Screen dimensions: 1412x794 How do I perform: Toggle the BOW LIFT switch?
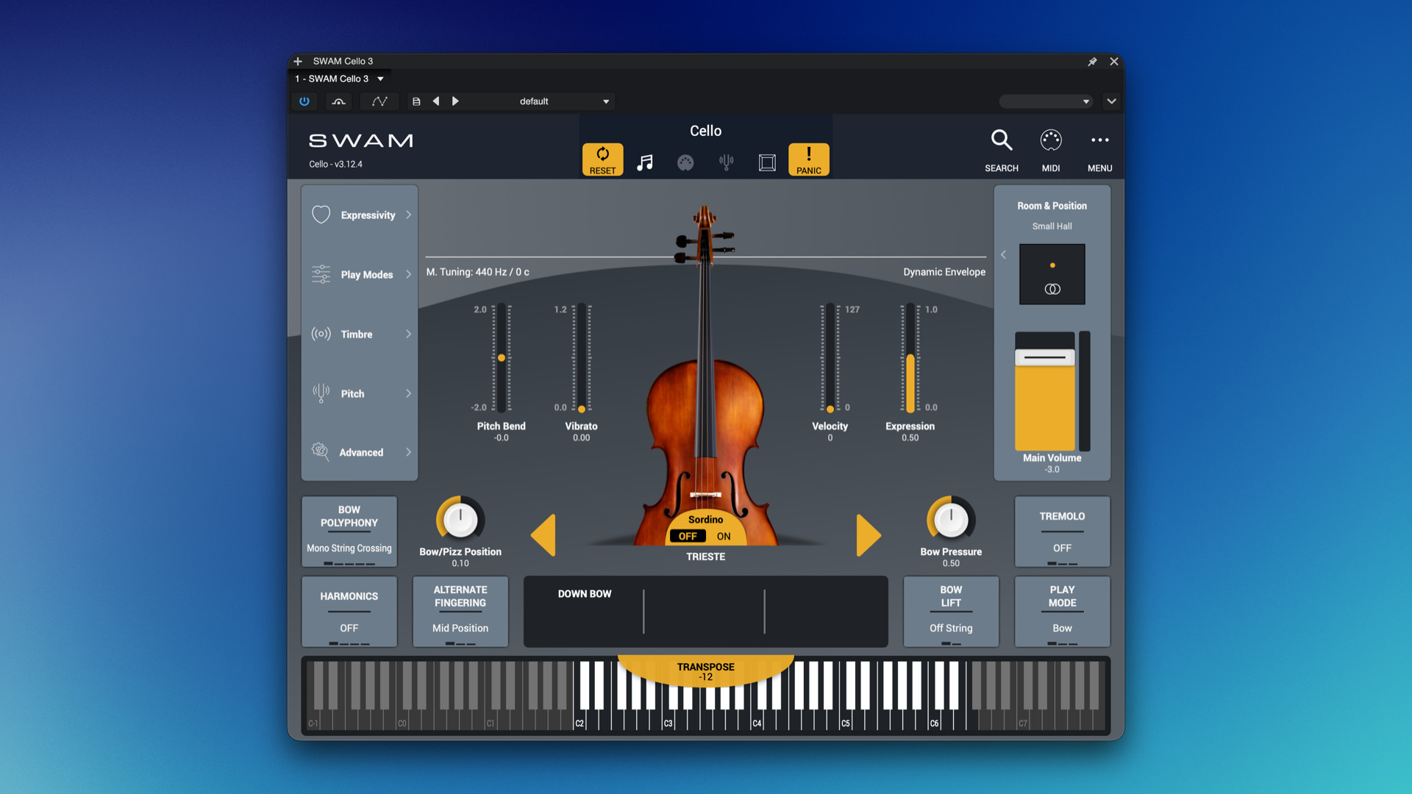tap(951, 612)
